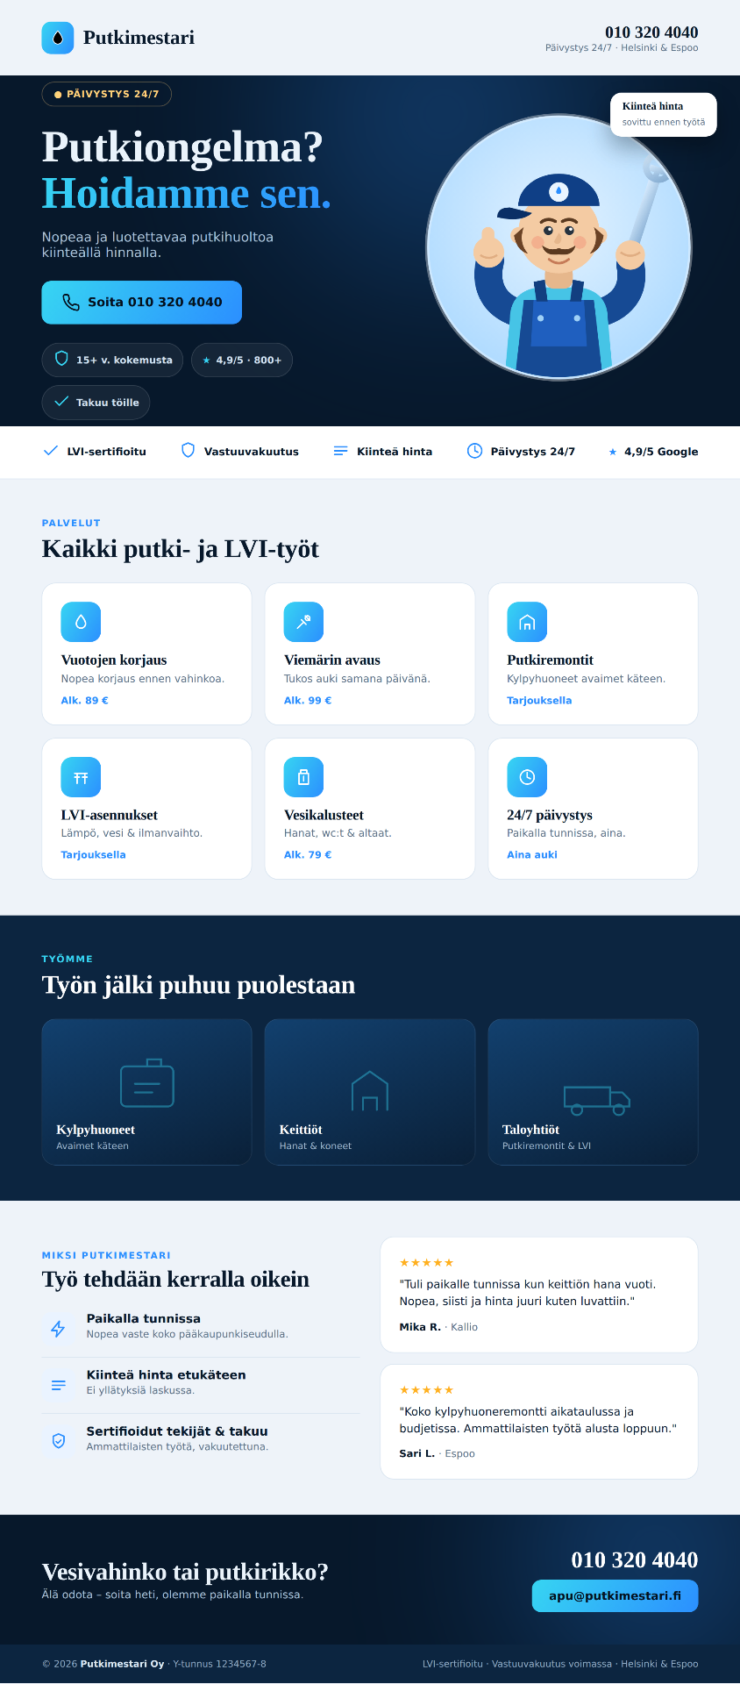Click the LVI-sertifioitu checkmark icon
Image resolution: width=740 pixels, height=1684 pixels.
[x=51, y=451]
